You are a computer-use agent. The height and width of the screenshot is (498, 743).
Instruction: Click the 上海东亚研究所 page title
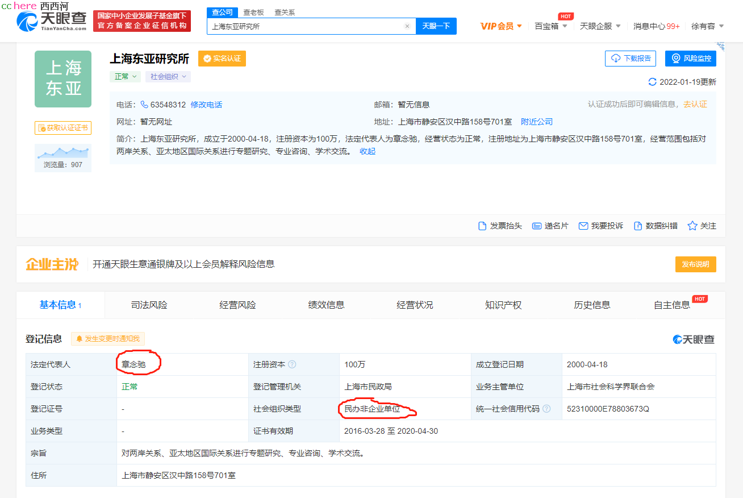pyautogui.click(x=149, y=59)
